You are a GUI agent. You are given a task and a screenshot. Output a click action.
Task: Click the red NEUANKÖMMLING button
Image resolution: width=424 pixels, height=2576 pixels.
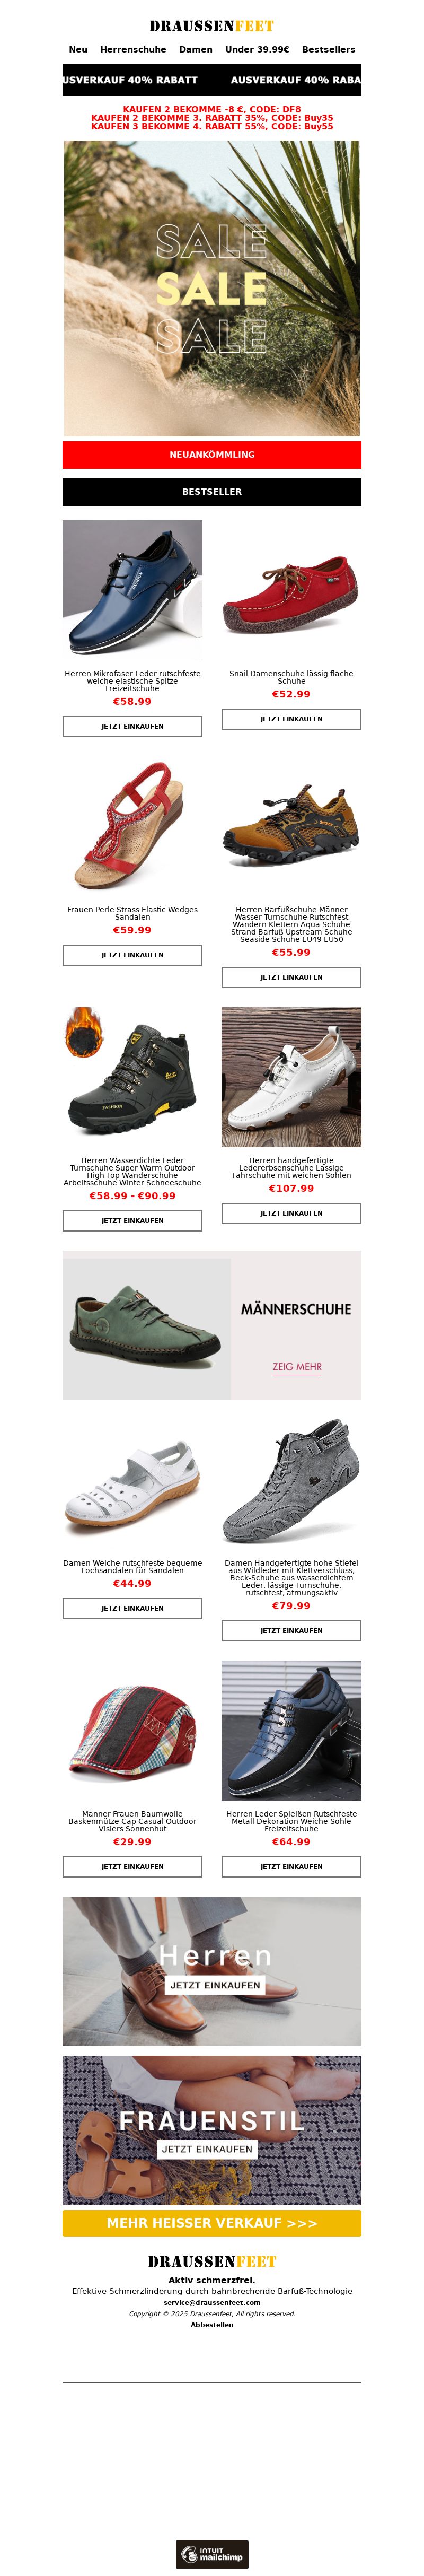click(x=212, y=455)
